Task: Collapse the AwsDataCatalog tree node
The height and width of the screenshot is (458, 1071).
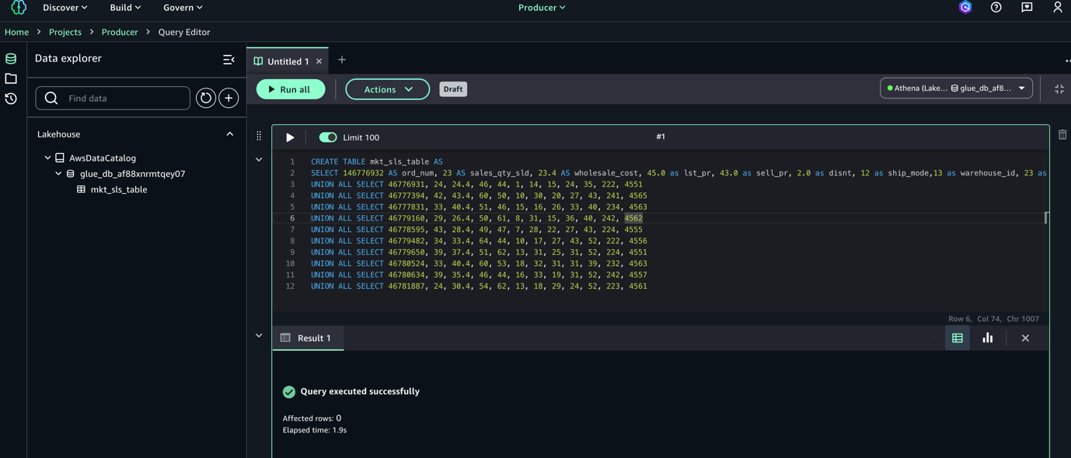Action: pyautogui.click(x=47, y=157)
